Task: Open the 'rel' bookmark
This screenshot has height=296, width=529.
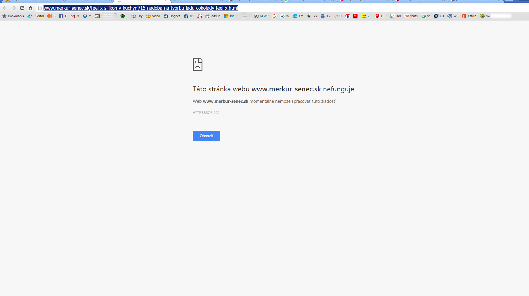Action: coord(189,16)
